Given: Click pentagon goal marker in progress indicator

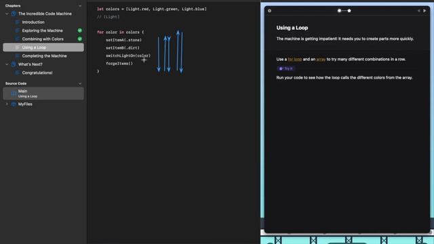Looking at the screenshot, I should click(x=349, y=11).
